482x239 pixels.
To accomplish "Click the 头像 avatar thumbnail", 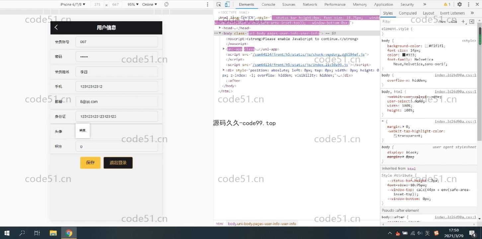I will point(83,131).
